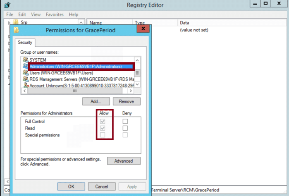
Task: Click the Add... button
Action: pos(96,101)
